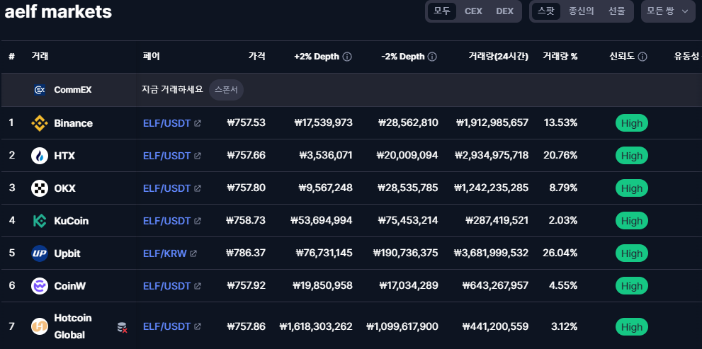This screenshot has height=349, width=702.
Task: Click the Hotcoin Global warning database icon
Action: coord(122,327)
